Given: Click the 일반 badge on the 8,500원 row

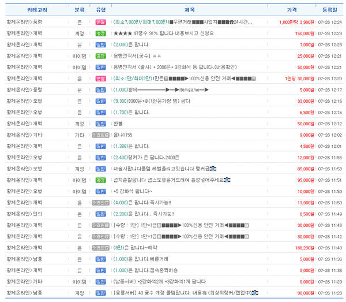Looking at the screenshot, I should (x=100, y=214).
